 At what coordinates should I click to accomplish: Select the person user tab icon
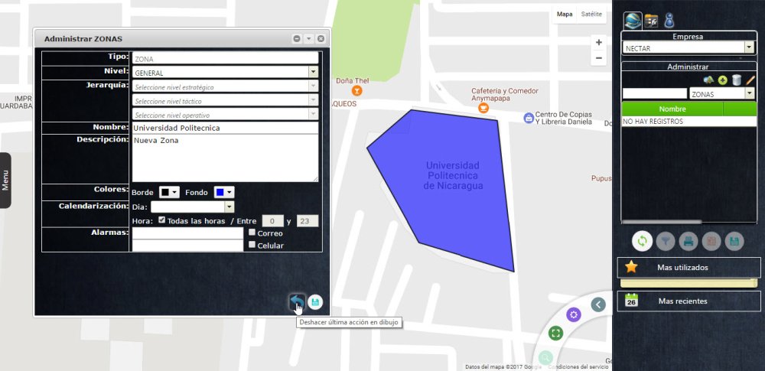click(669, 21)
